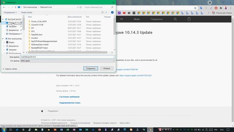This screenshot has height=132, width=234.
Task: Select the CloverV2-5138 folder
Action: coord(37,25)
